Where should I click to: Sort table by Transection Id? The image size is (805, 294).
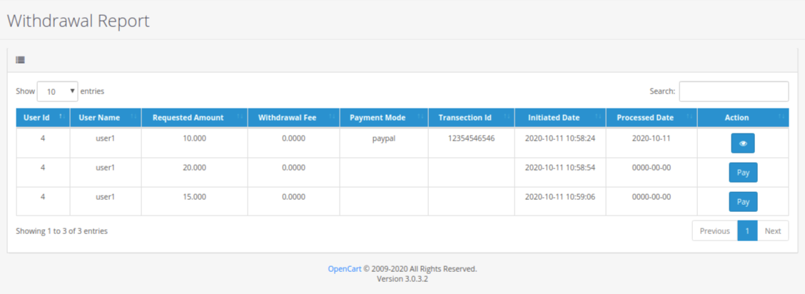465,117
